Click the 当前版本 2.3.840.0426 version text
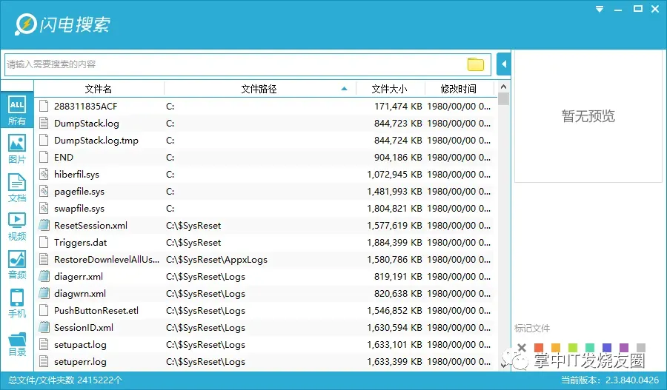Image resolution: width=667 pixels, height=390 pixels. tap(610, 380)
